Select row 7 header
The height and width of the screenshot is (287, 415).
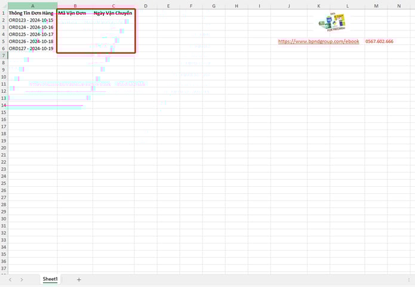[4, 55]
